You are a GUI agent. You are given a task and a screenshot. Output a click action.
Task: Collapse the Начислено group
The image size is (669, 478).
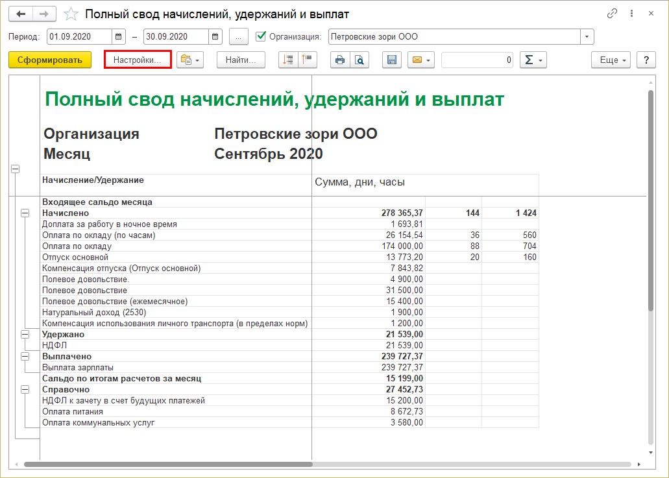tap(25, 213)
